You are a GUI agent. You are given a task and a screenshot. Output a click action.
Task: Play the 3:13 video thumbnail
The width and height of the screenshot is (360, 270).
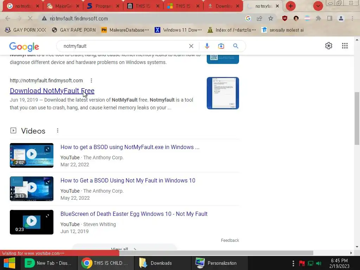(x=31, y=188)
